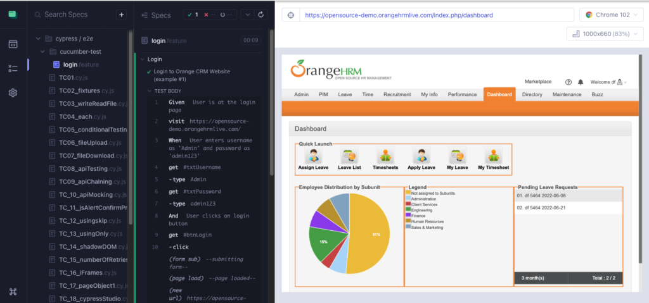Click the keyboard shortcuts icon at bottom left
Screen dimensions: 649x303
13,292
